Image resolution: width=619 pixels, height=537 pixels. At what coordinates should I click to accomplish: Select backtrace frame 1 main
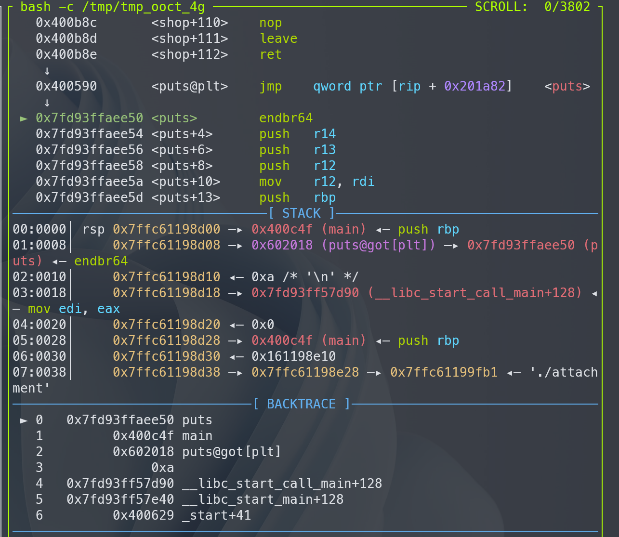[x=124, y=436]
